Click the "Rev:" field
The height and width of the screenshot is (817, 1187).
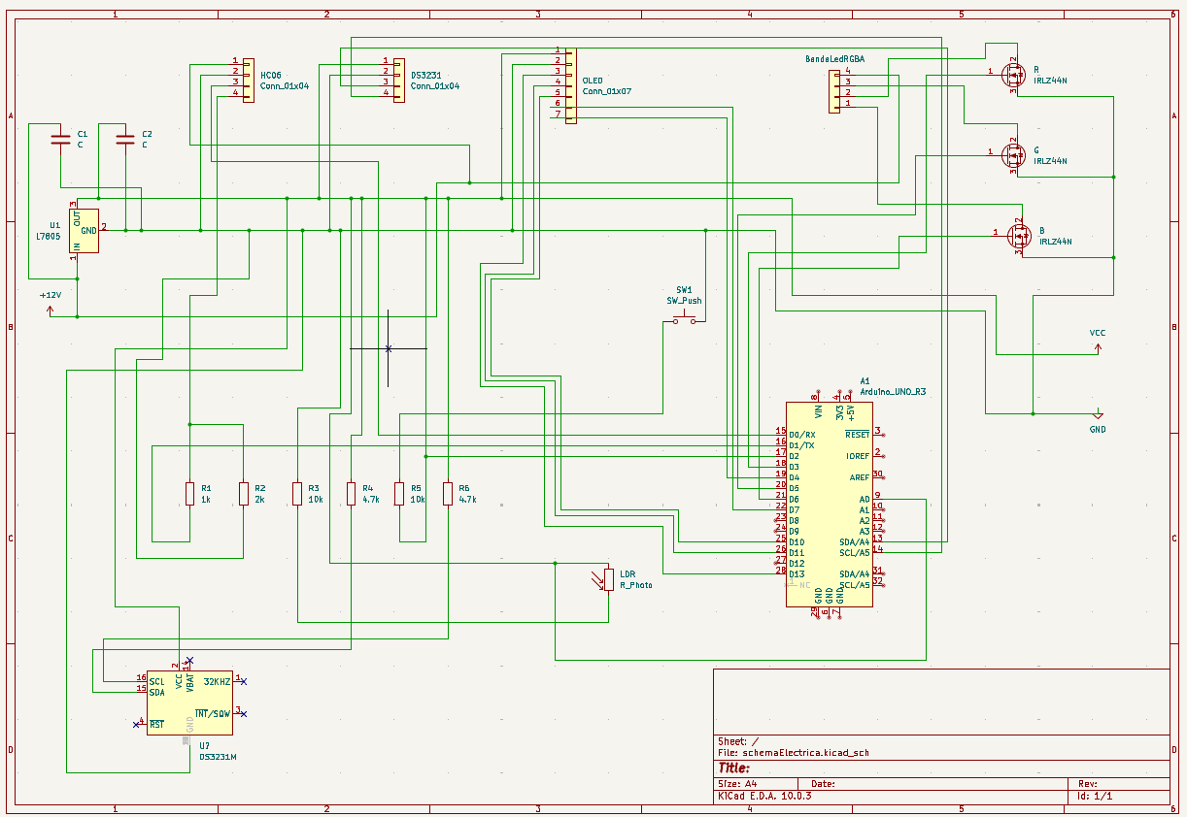click(1088, 783)
